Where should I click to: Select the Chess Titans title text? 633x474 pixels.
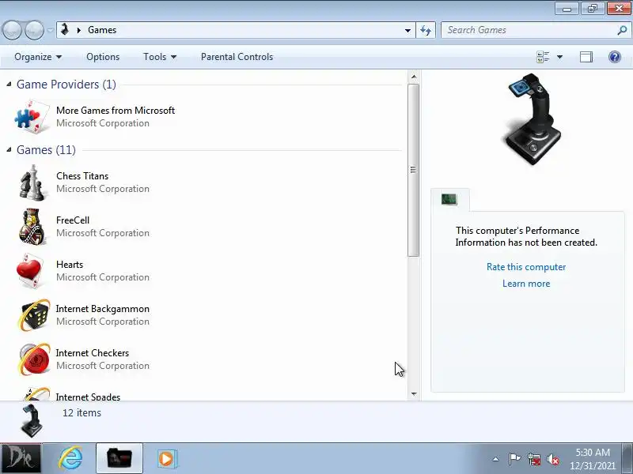pyautogui.click(x=82, y=176)
